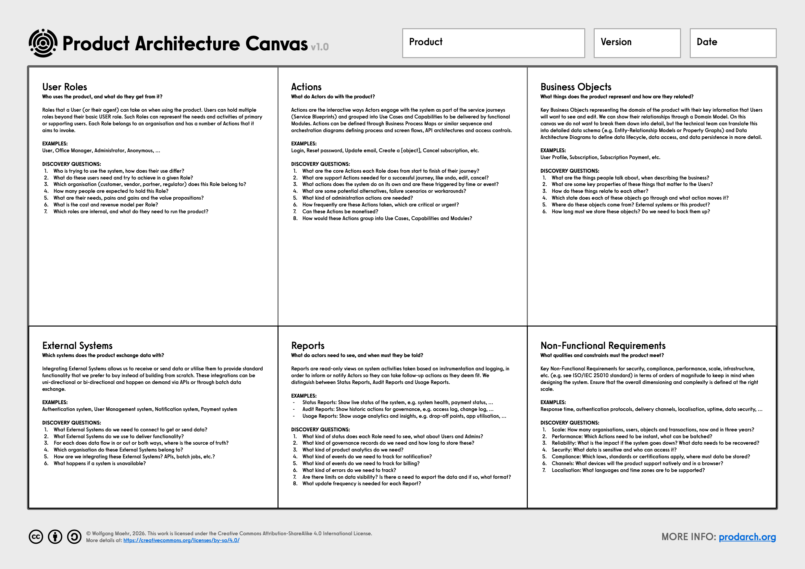This screenshot has width=805, height=569.
Task: Click 'Audit Reports: Show historic actions' bullet
Action: click(398, 410)
